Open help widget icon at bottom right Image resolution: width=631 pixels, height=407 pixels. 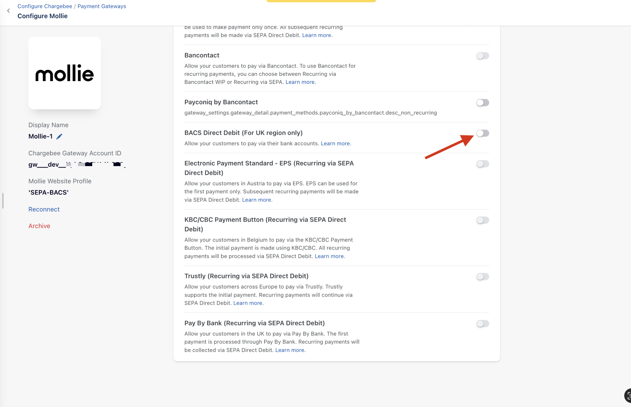point(628,395)
